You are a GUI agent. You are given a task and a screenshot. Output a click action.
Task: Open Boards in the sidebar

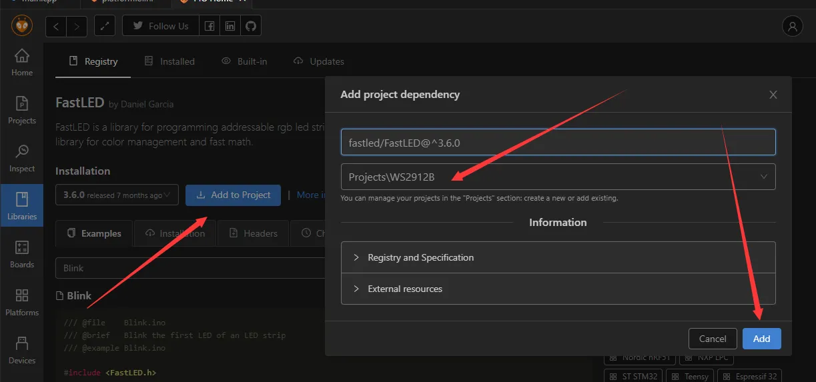tap(22, 255)
